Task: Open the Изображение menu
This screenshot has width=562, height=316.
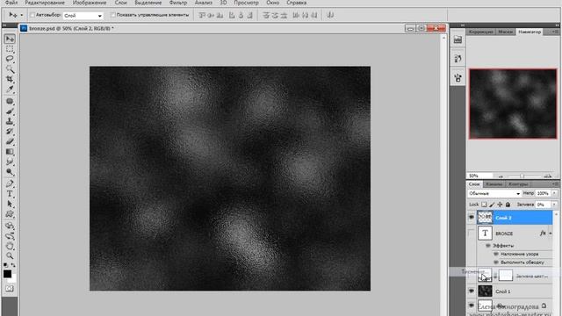Action: (90, 3)
